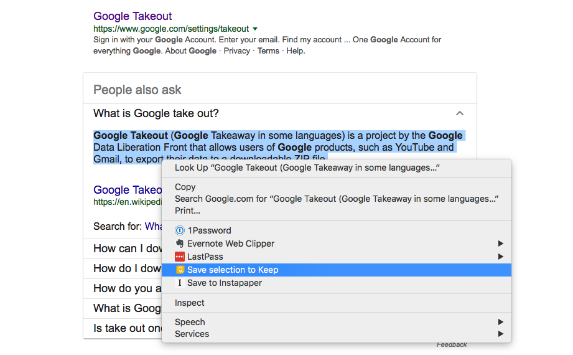The height and width of the screenshot is (355, 573).
Task: Select Print… in the context menu
Action: click(187, 211)
